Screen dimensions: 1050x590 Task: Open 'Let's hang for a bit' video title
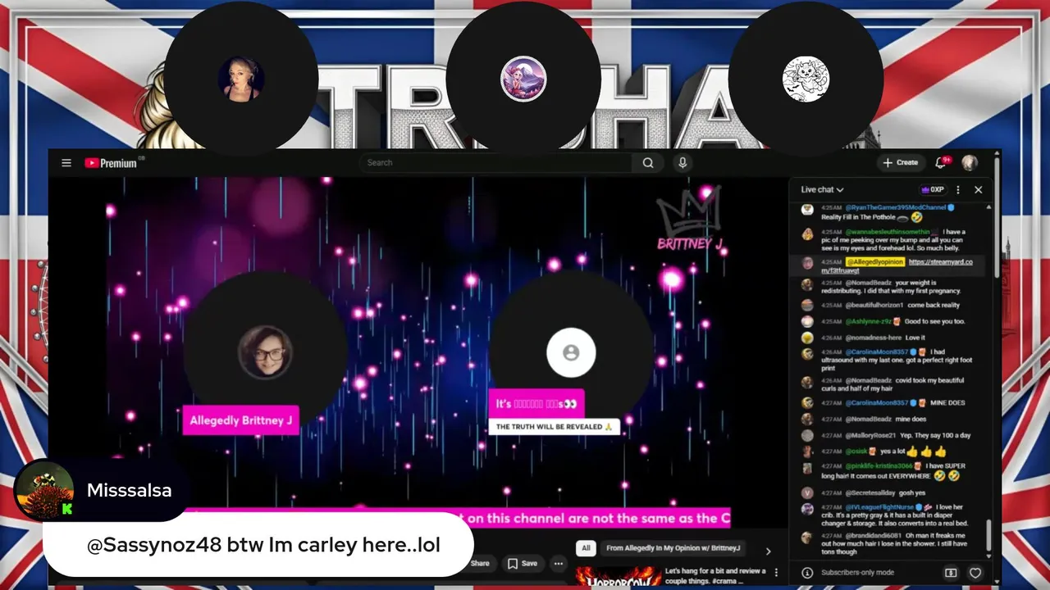[x=715, y=575]
